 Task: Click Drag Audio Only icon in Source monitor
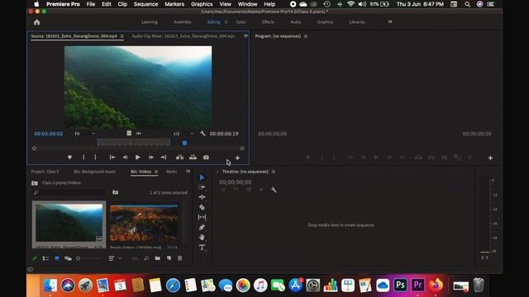[x=139, y=134]
